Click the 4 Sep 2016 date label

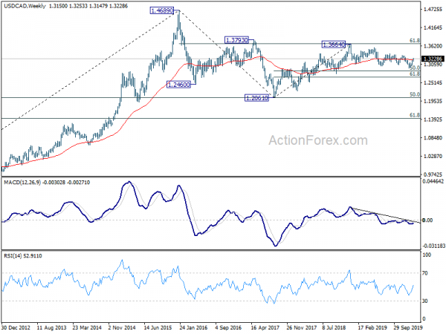(x=228, y=327)
